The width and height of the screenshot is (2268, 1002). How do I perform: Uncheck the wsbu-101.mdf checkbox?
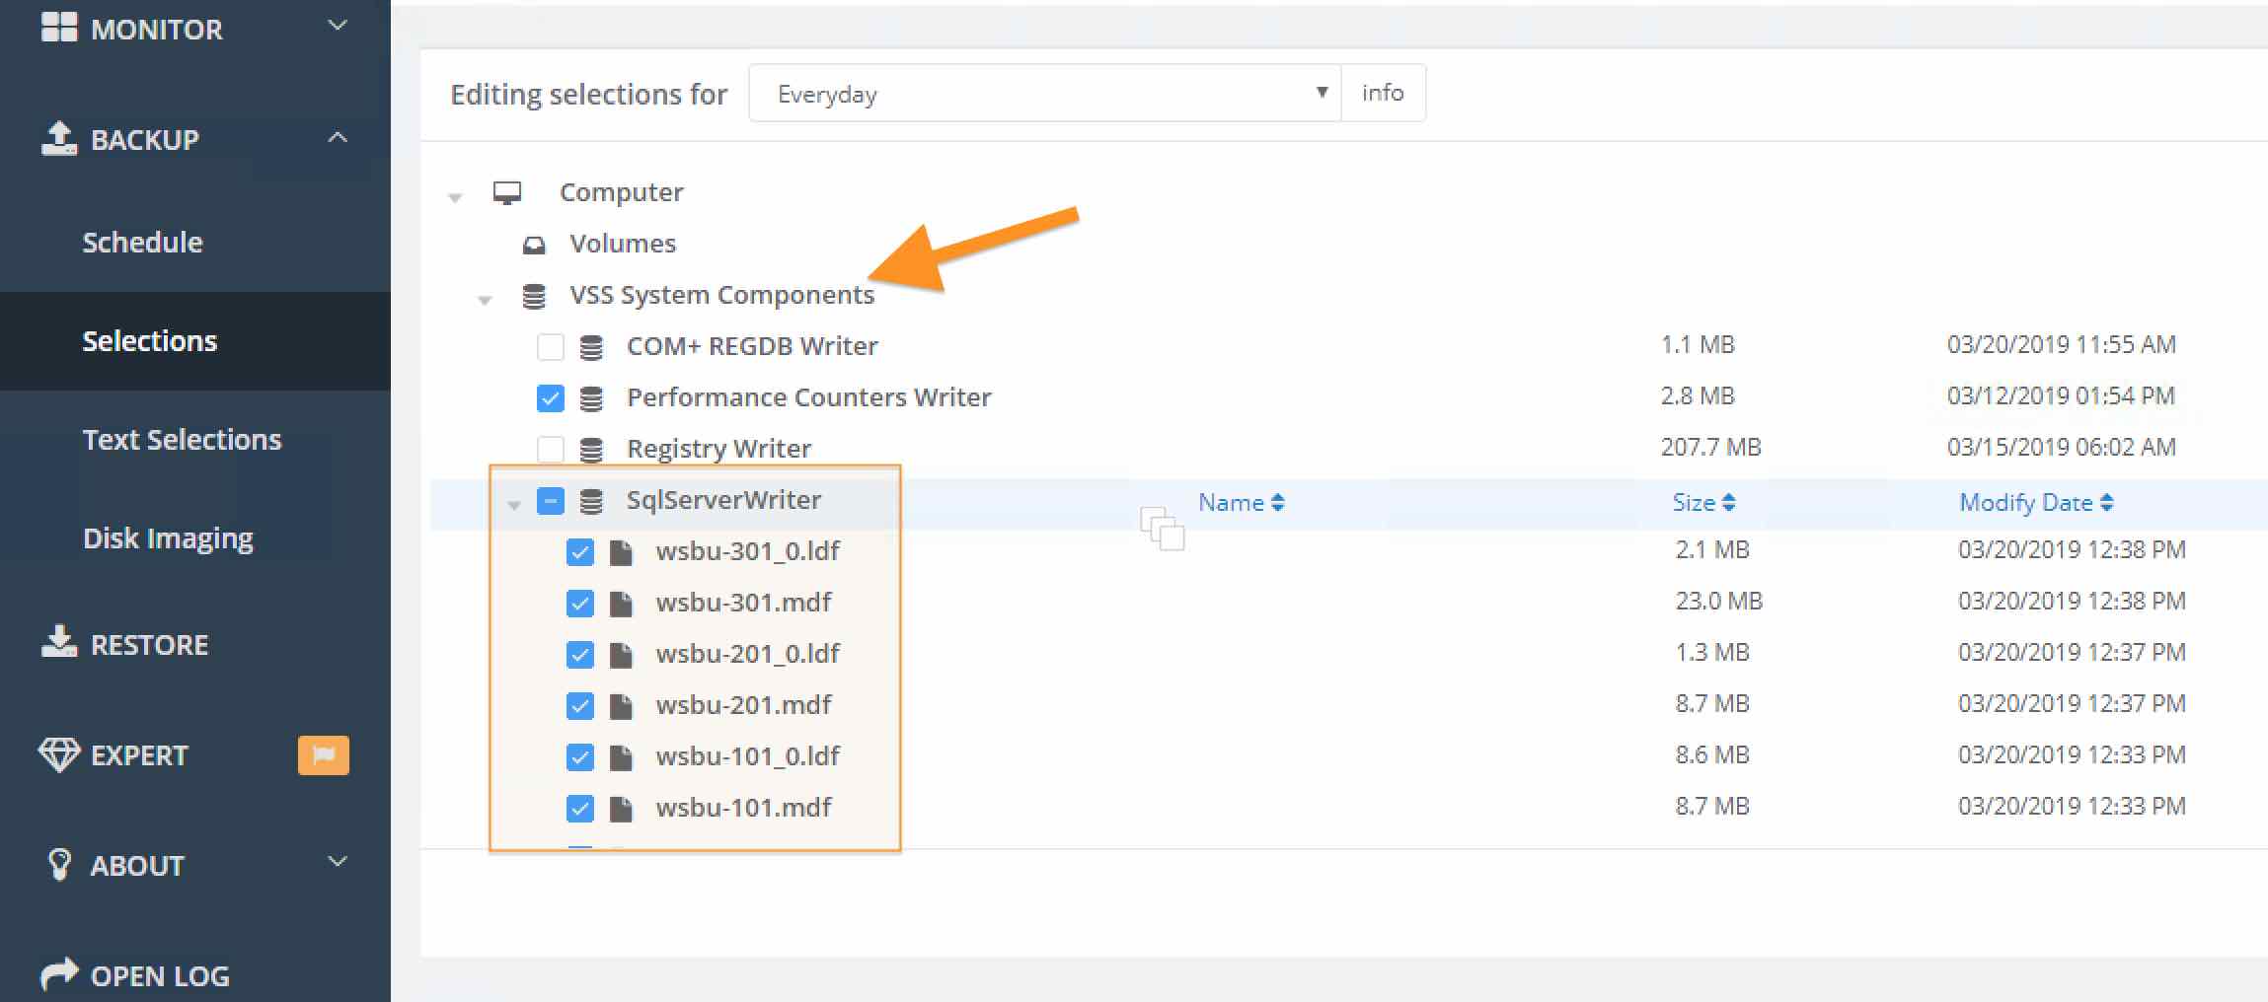pos(580,809)
